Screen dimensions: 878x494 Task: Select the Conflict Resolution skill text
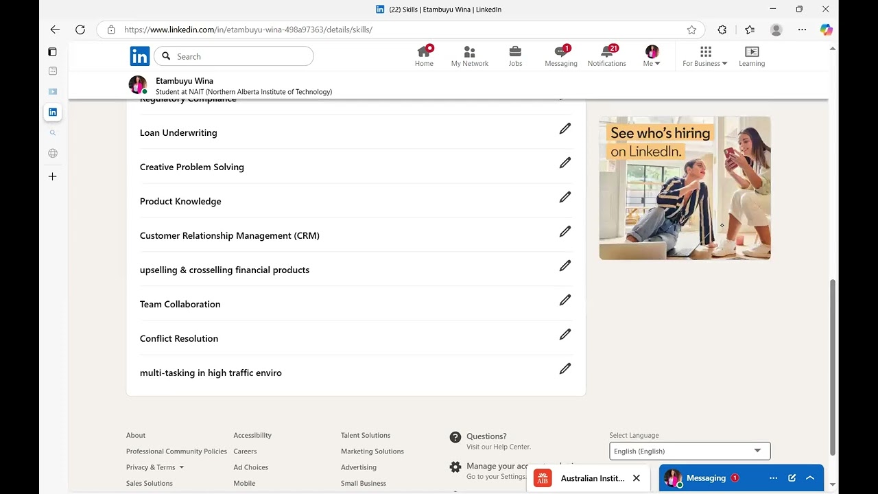coord(179,338)
